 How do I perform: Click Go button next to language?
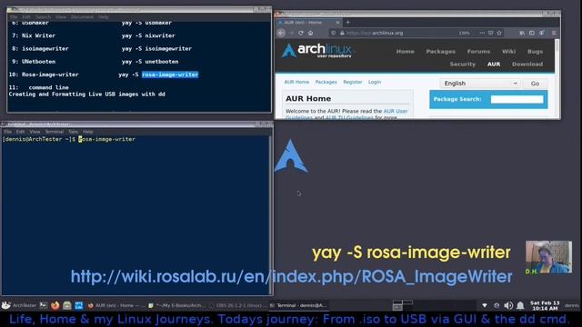click(x=535, y=84)
